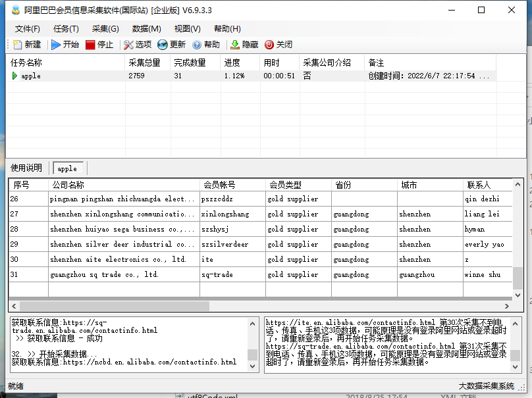532x398 pixels.
Task: Select shenzhen xinlongshang communication company cell
Action: [x=124, y=214]
